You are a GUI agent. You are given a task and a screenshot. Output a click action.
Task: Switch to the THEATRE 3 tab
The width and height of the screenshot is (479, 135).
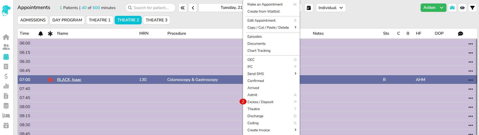point(156,20)
